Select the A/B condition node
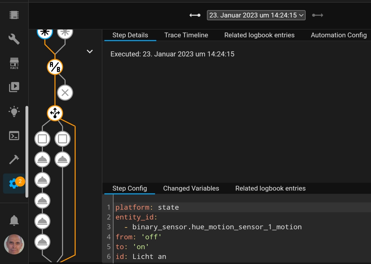The height and width of the screenshot is (264, 371). 55,67
